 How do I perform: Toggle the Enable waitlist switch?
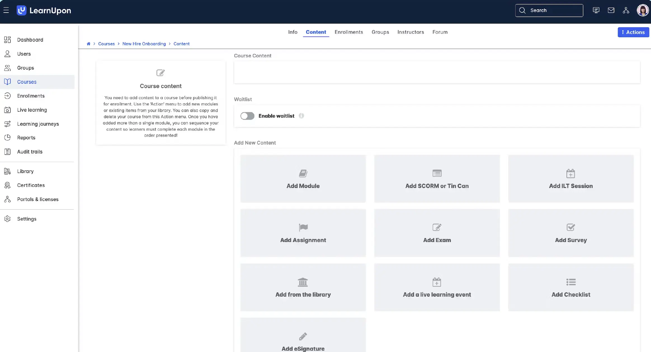(247, 116)
